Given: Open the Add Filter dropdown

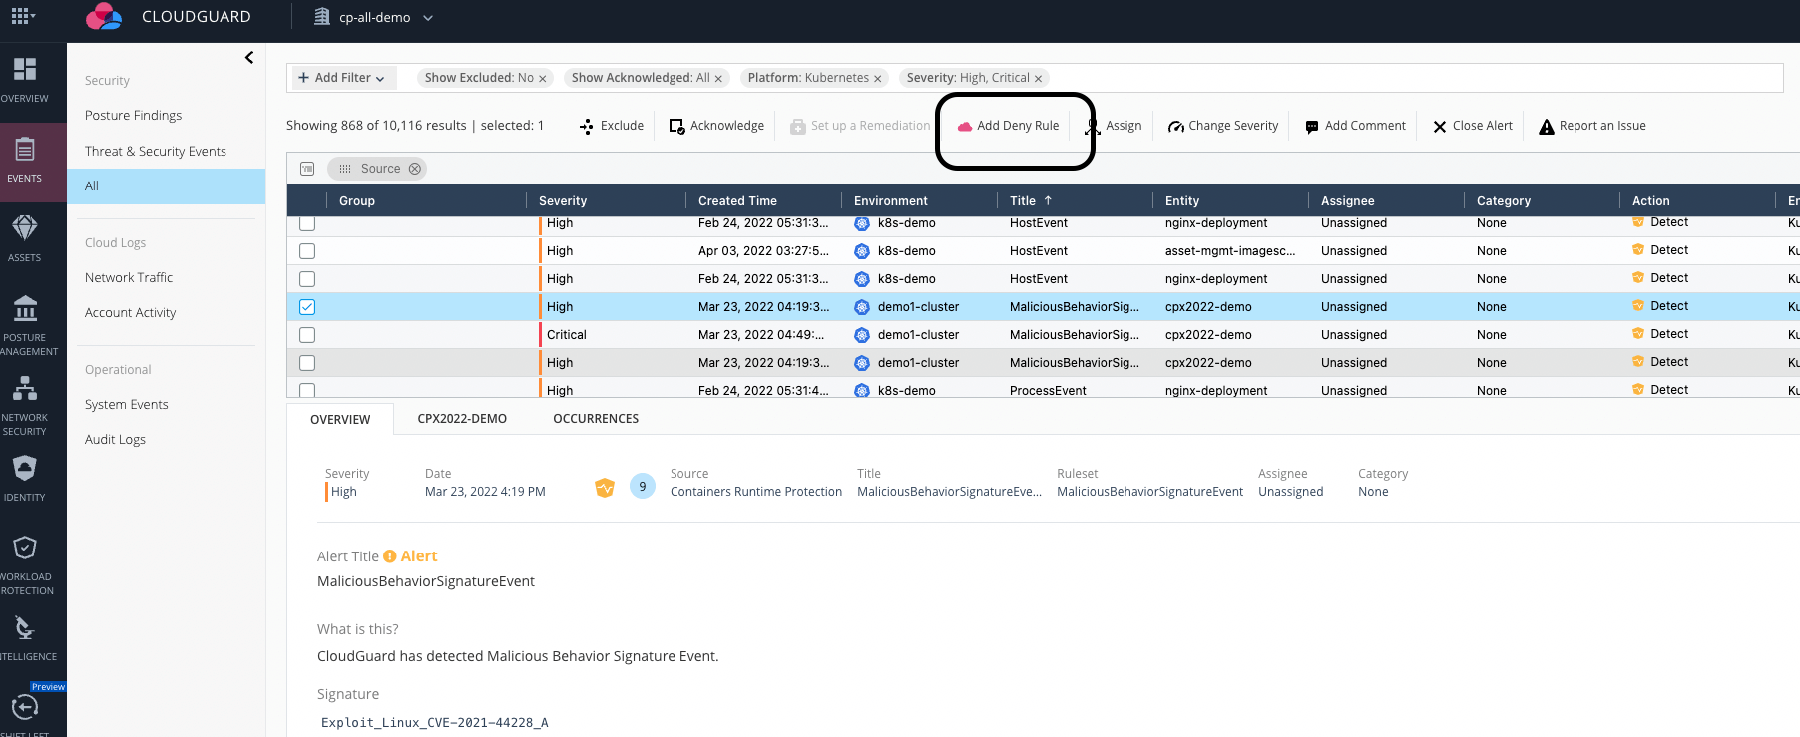Looking at the screenshot, I should [341, 78].
